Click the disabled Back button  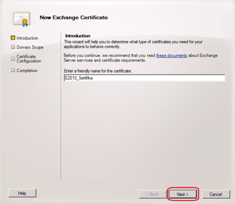pos(153,194)
